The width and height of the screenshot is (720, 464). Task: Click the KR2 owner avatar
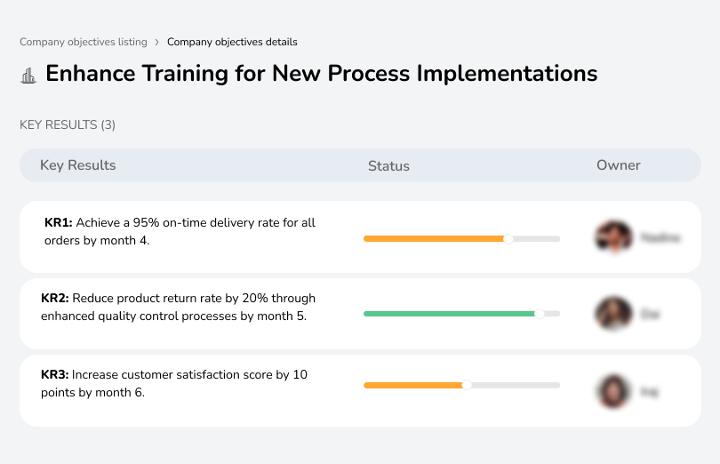614,314
